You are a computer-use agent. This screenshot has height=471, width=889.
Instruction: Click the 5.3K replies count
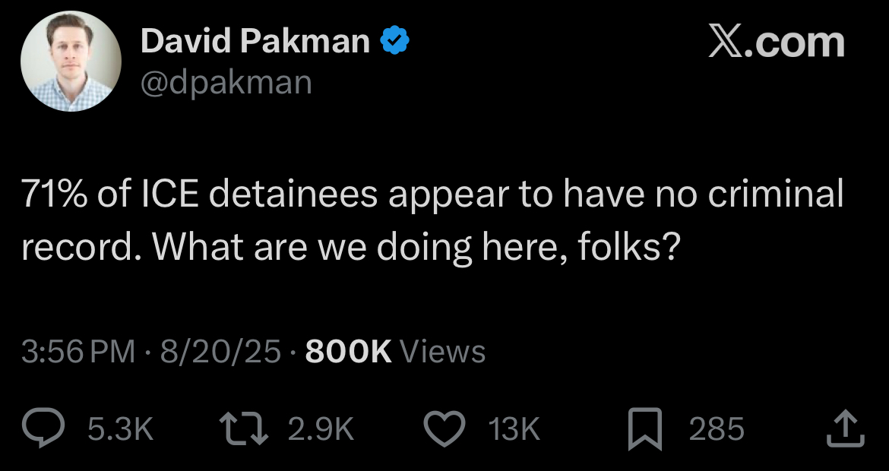(x=121, y=430)
